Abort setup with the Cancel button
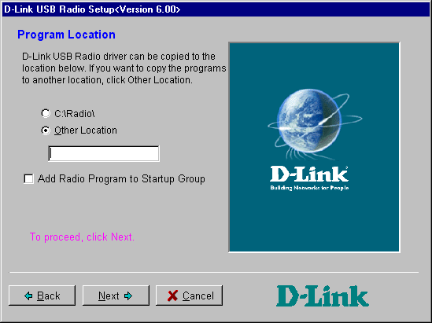 coord(189,295)
